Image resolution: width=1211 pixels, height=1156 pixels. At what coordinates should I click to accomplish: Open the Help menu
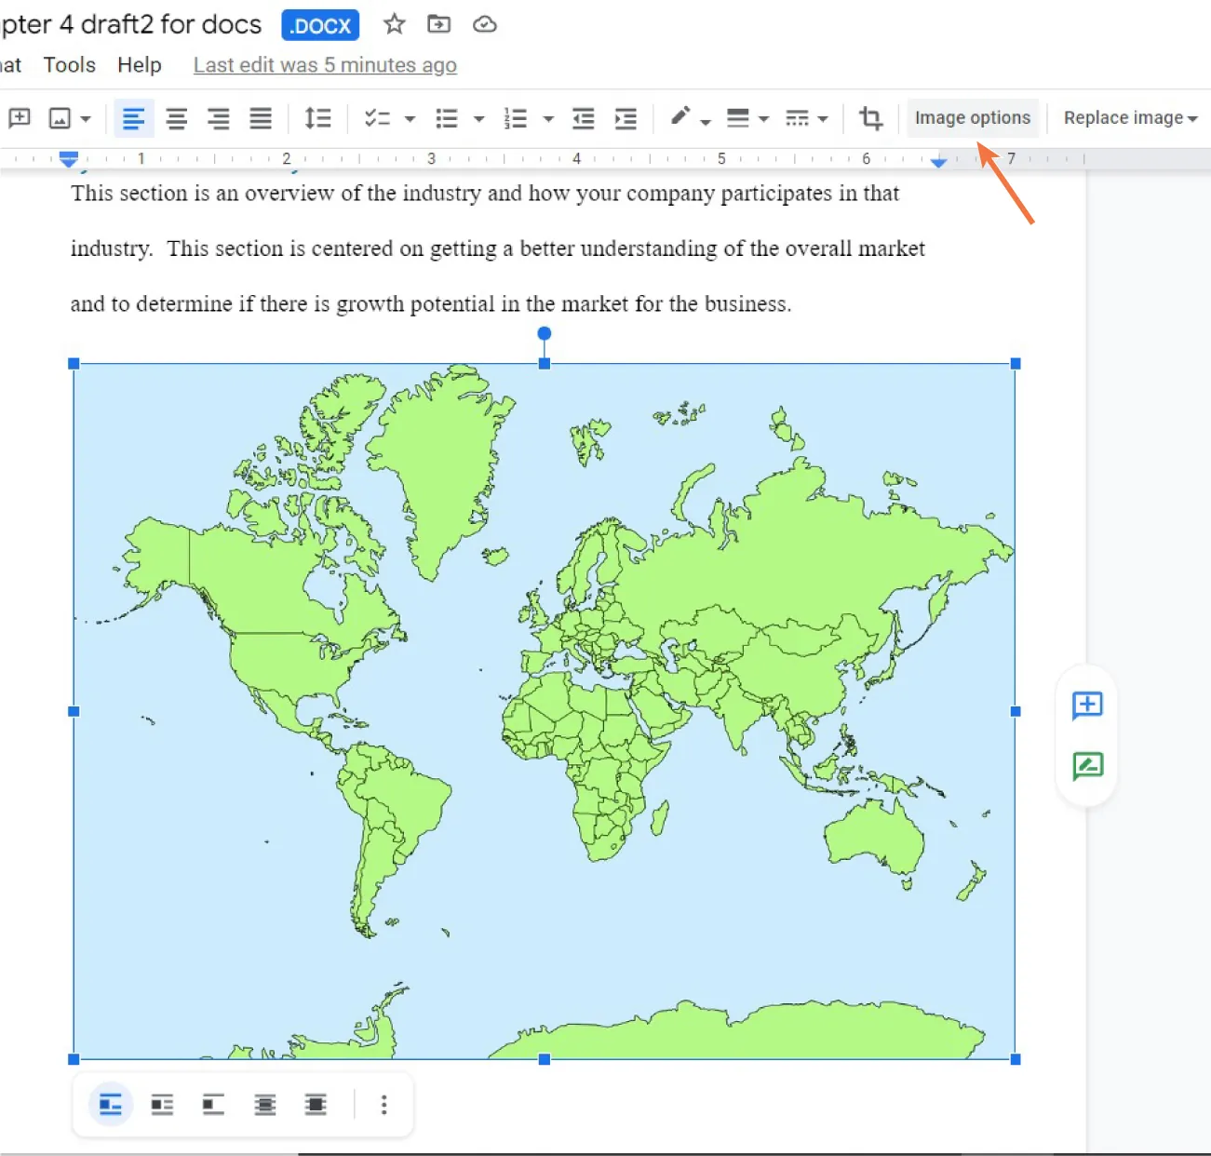(140, 64)
